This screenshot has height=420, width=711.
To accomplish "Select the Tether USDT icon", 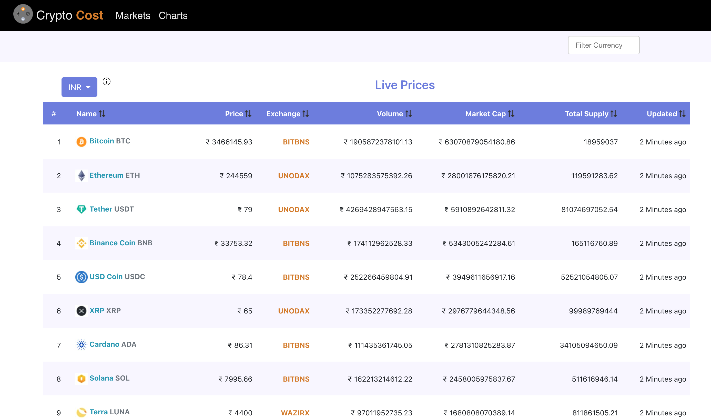I will 81,209.
